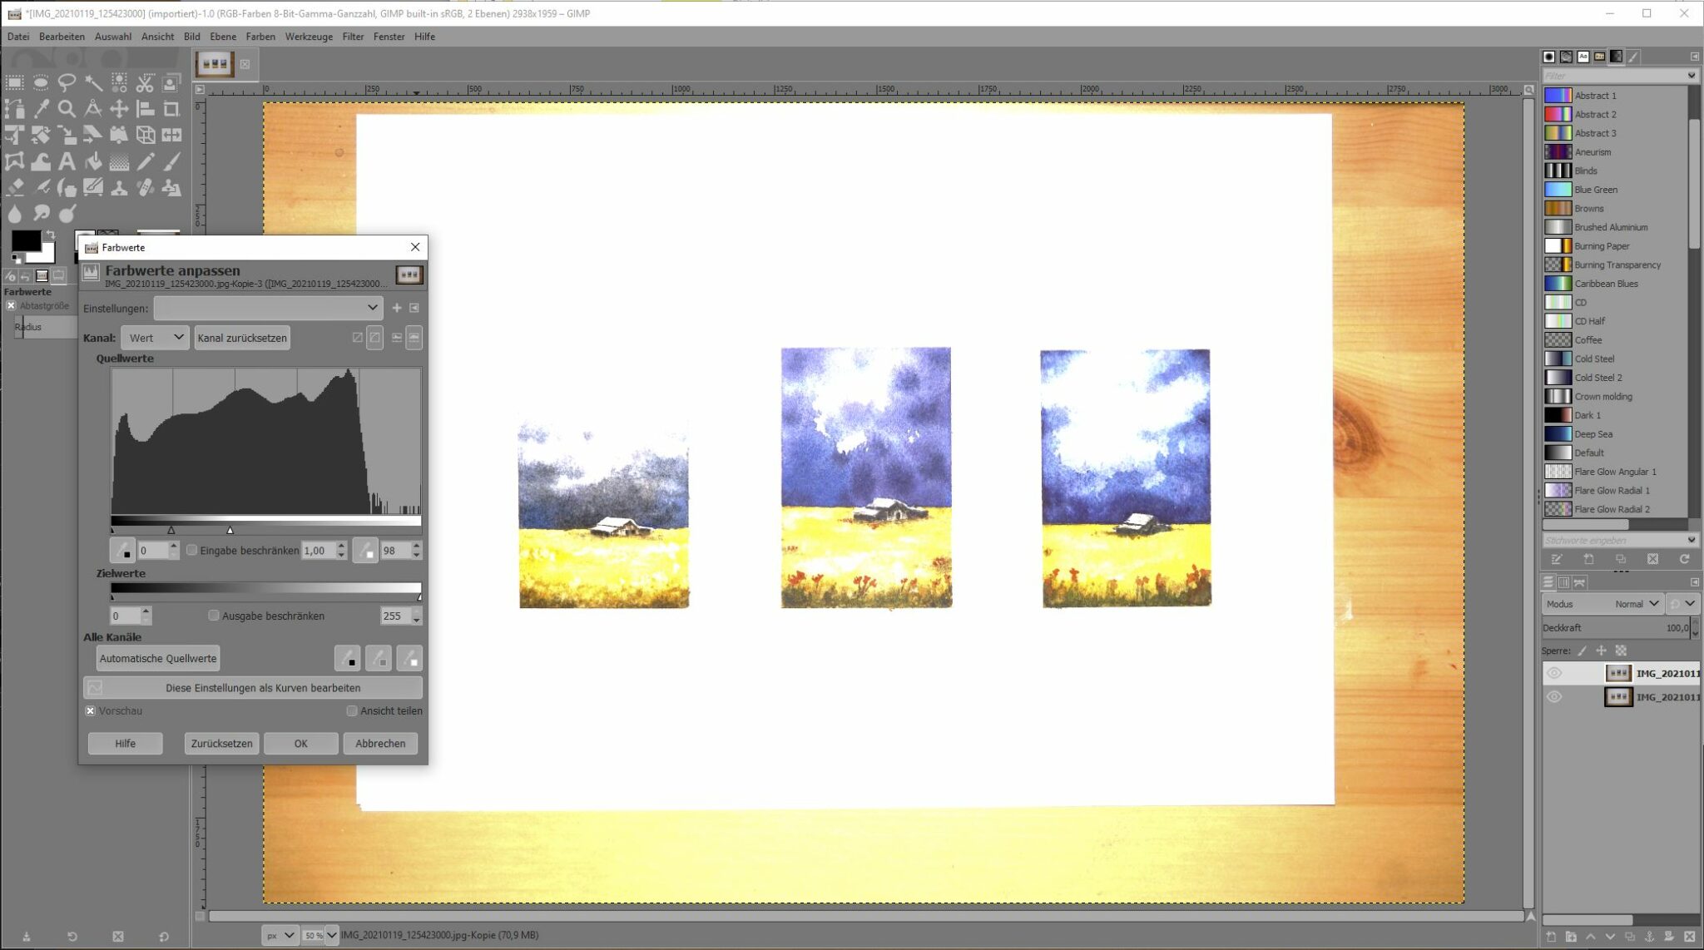Viewport: 1704px width, 950px height.
Task: Enable Eingabe beschränken checkbox
Action: (192, 550)
